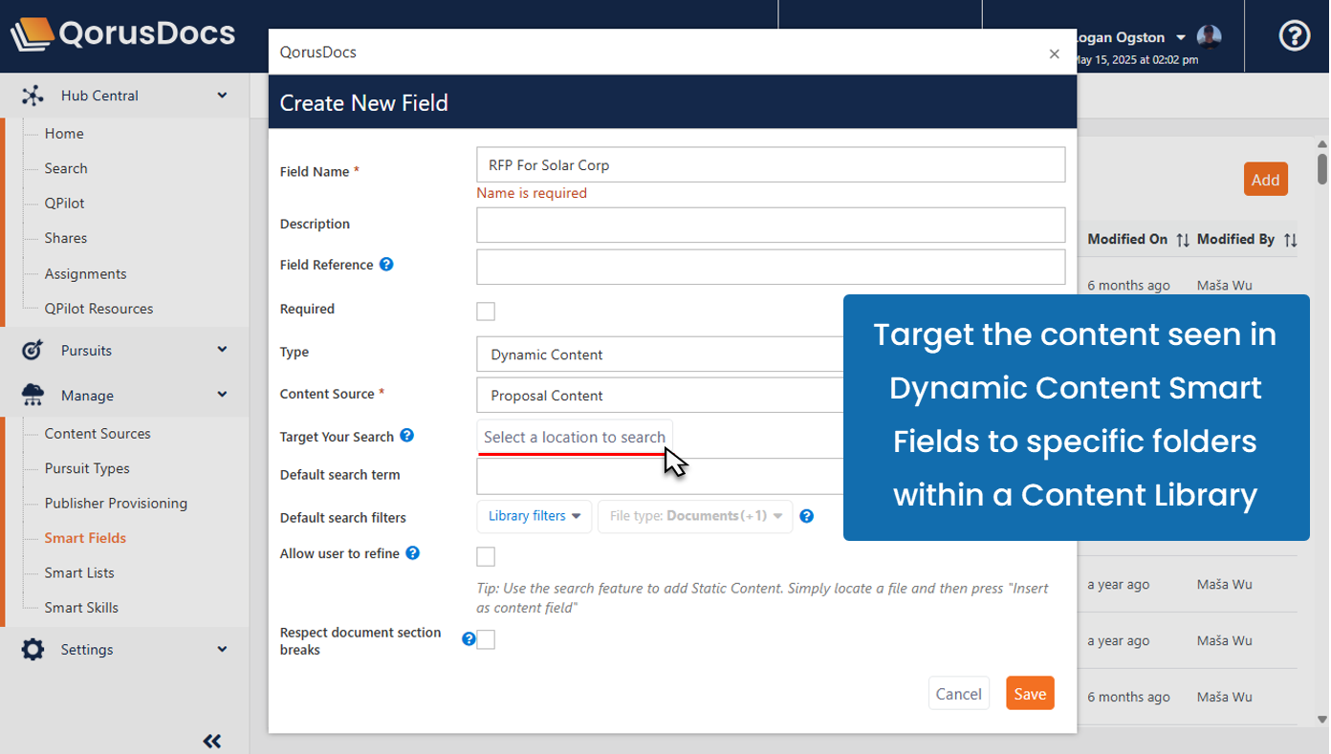The width and height of the screenshot is (1331, 754).
Task: Click the Target Your Search help icon
Action: coord(406,435)
